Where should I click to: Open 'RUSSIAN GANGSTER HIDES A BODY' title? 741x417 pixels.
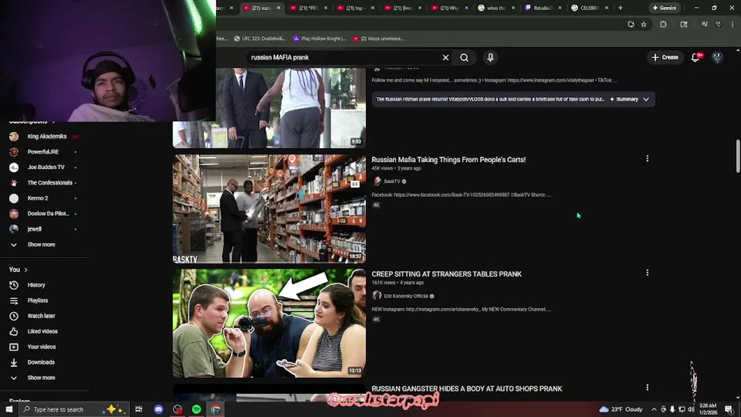click(x=467, y=389)
